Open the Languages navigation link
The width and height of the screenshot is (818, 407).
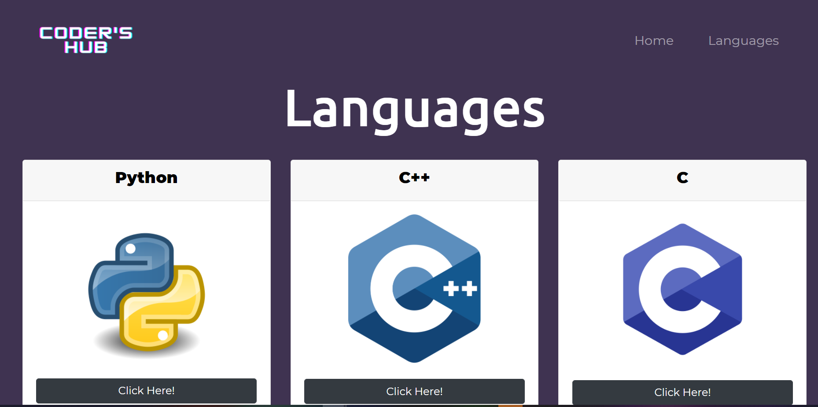point(743,41)
